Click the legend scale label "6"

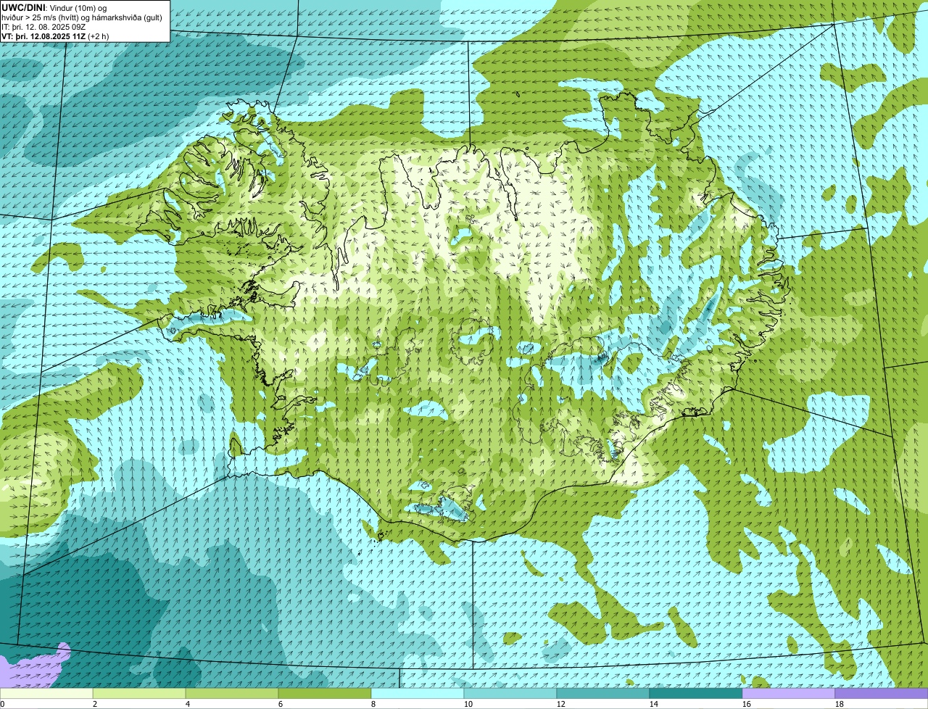tap(281, 704)
